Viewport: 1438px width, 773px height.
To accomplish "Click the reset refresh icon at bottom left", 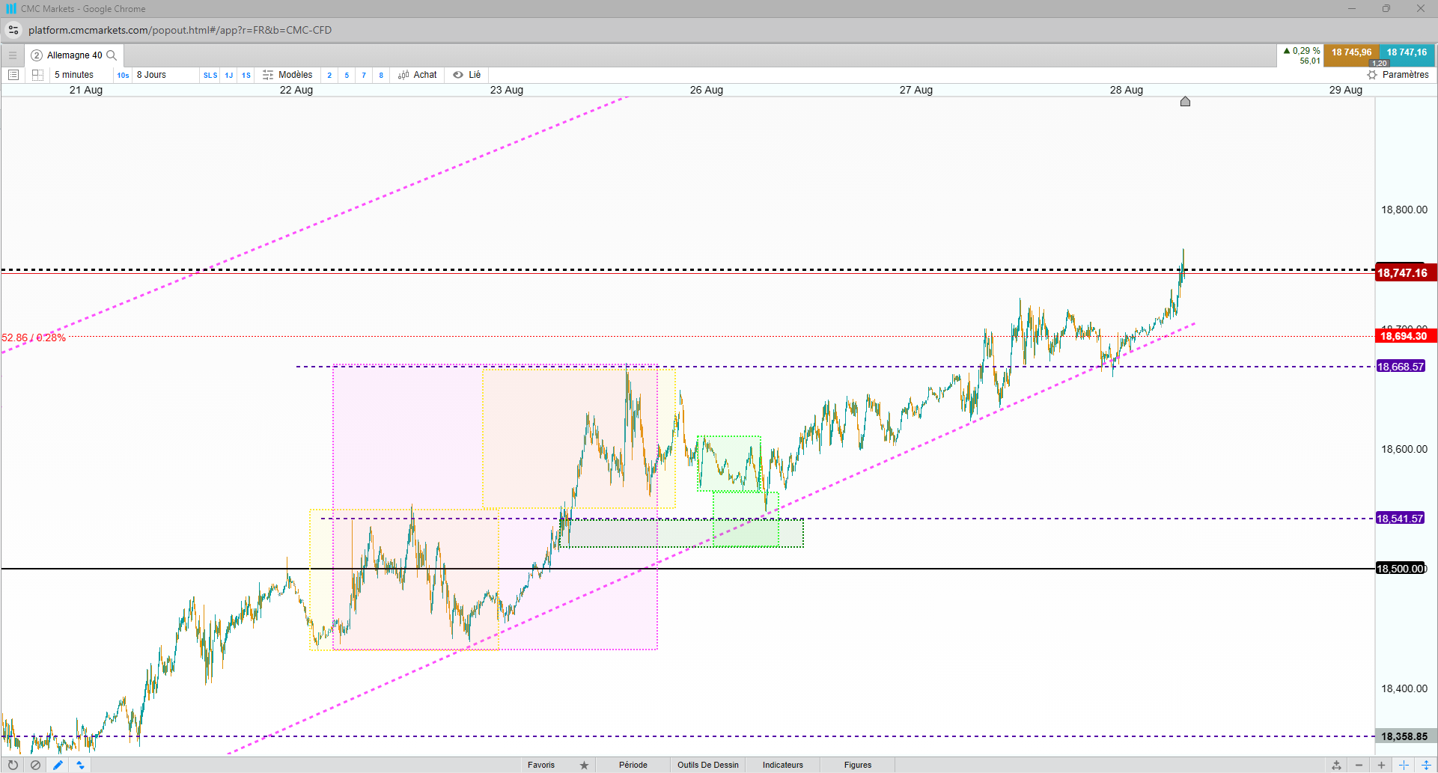I will 13,765.
